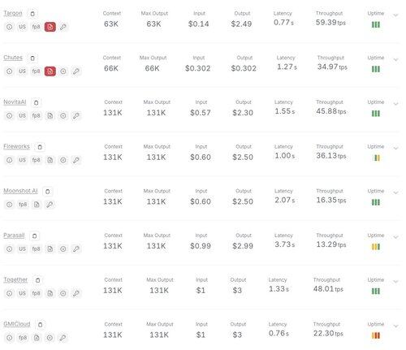The height and width of the screenshot is (350, 406).
Task: Click the fp8 quantization badge for Fireworks
Action: coord(36,160)
